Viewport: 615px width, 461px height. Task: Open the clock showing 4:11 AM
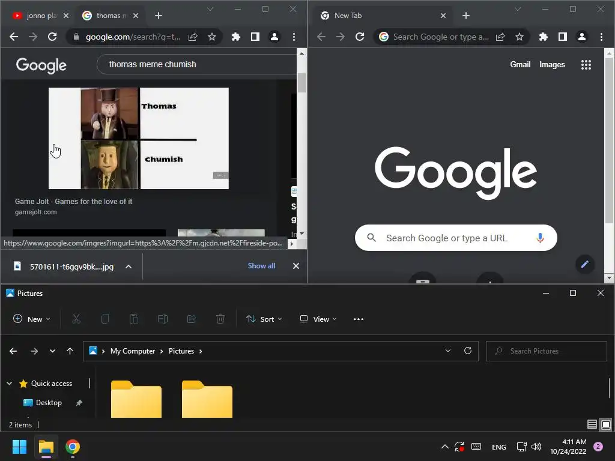pyautogui.click(x=568, y=447)
